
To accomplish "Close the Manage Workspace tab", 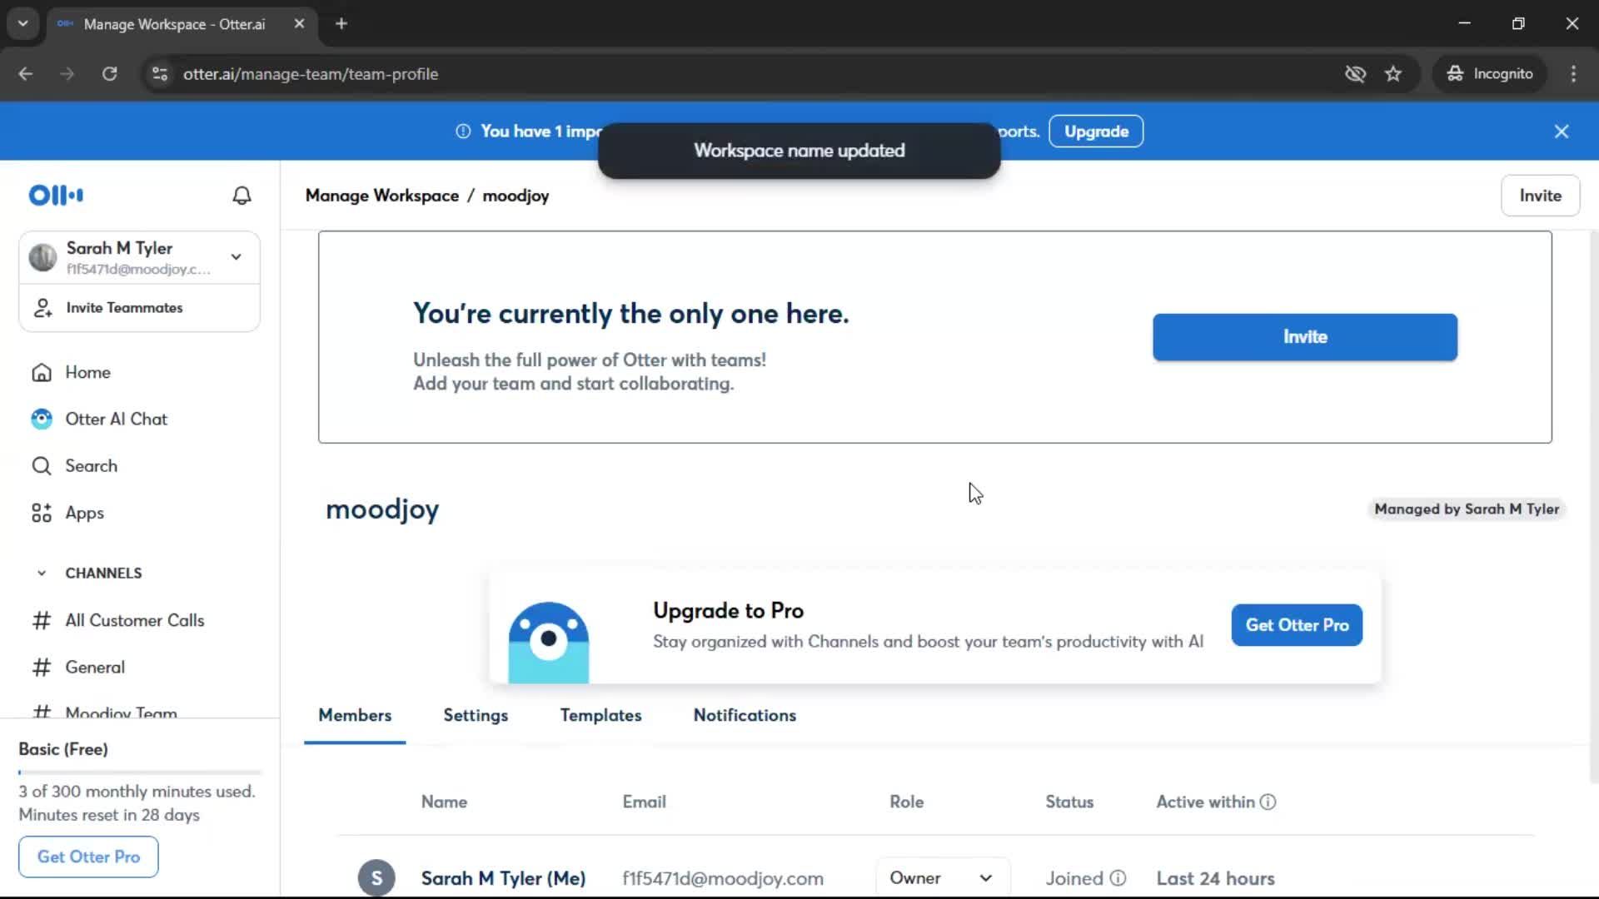I will pos(299,23).
